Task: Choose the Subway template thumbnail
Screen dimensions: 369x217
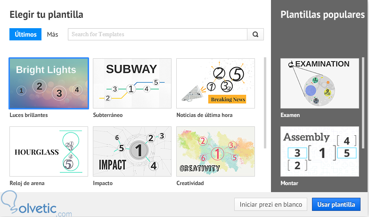Action: (132, 84)
